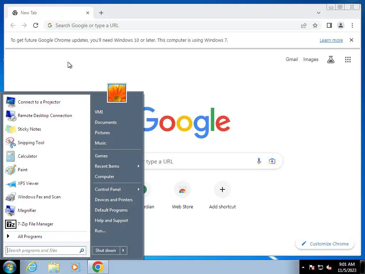The width and height of the screenshot is (365, 274).
Task: Share this page icon in address bar
Action: 304,25
